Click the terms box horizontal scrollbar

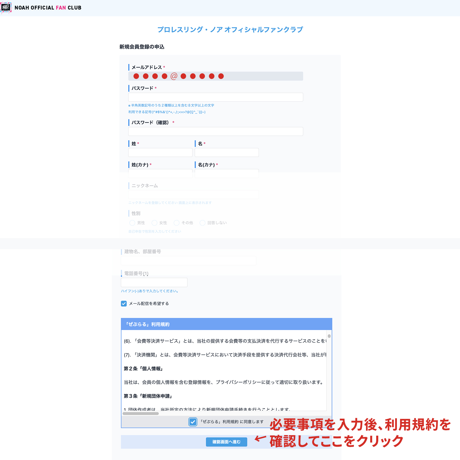point(141,413)
